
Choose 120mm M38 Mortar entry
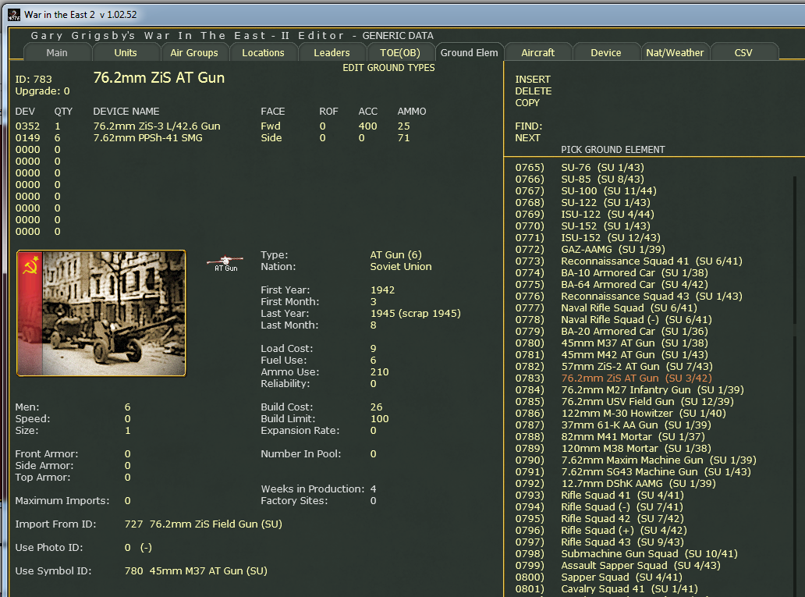(635, 449)
